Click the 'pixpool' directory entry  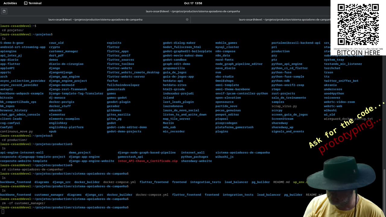coord(222,119)
